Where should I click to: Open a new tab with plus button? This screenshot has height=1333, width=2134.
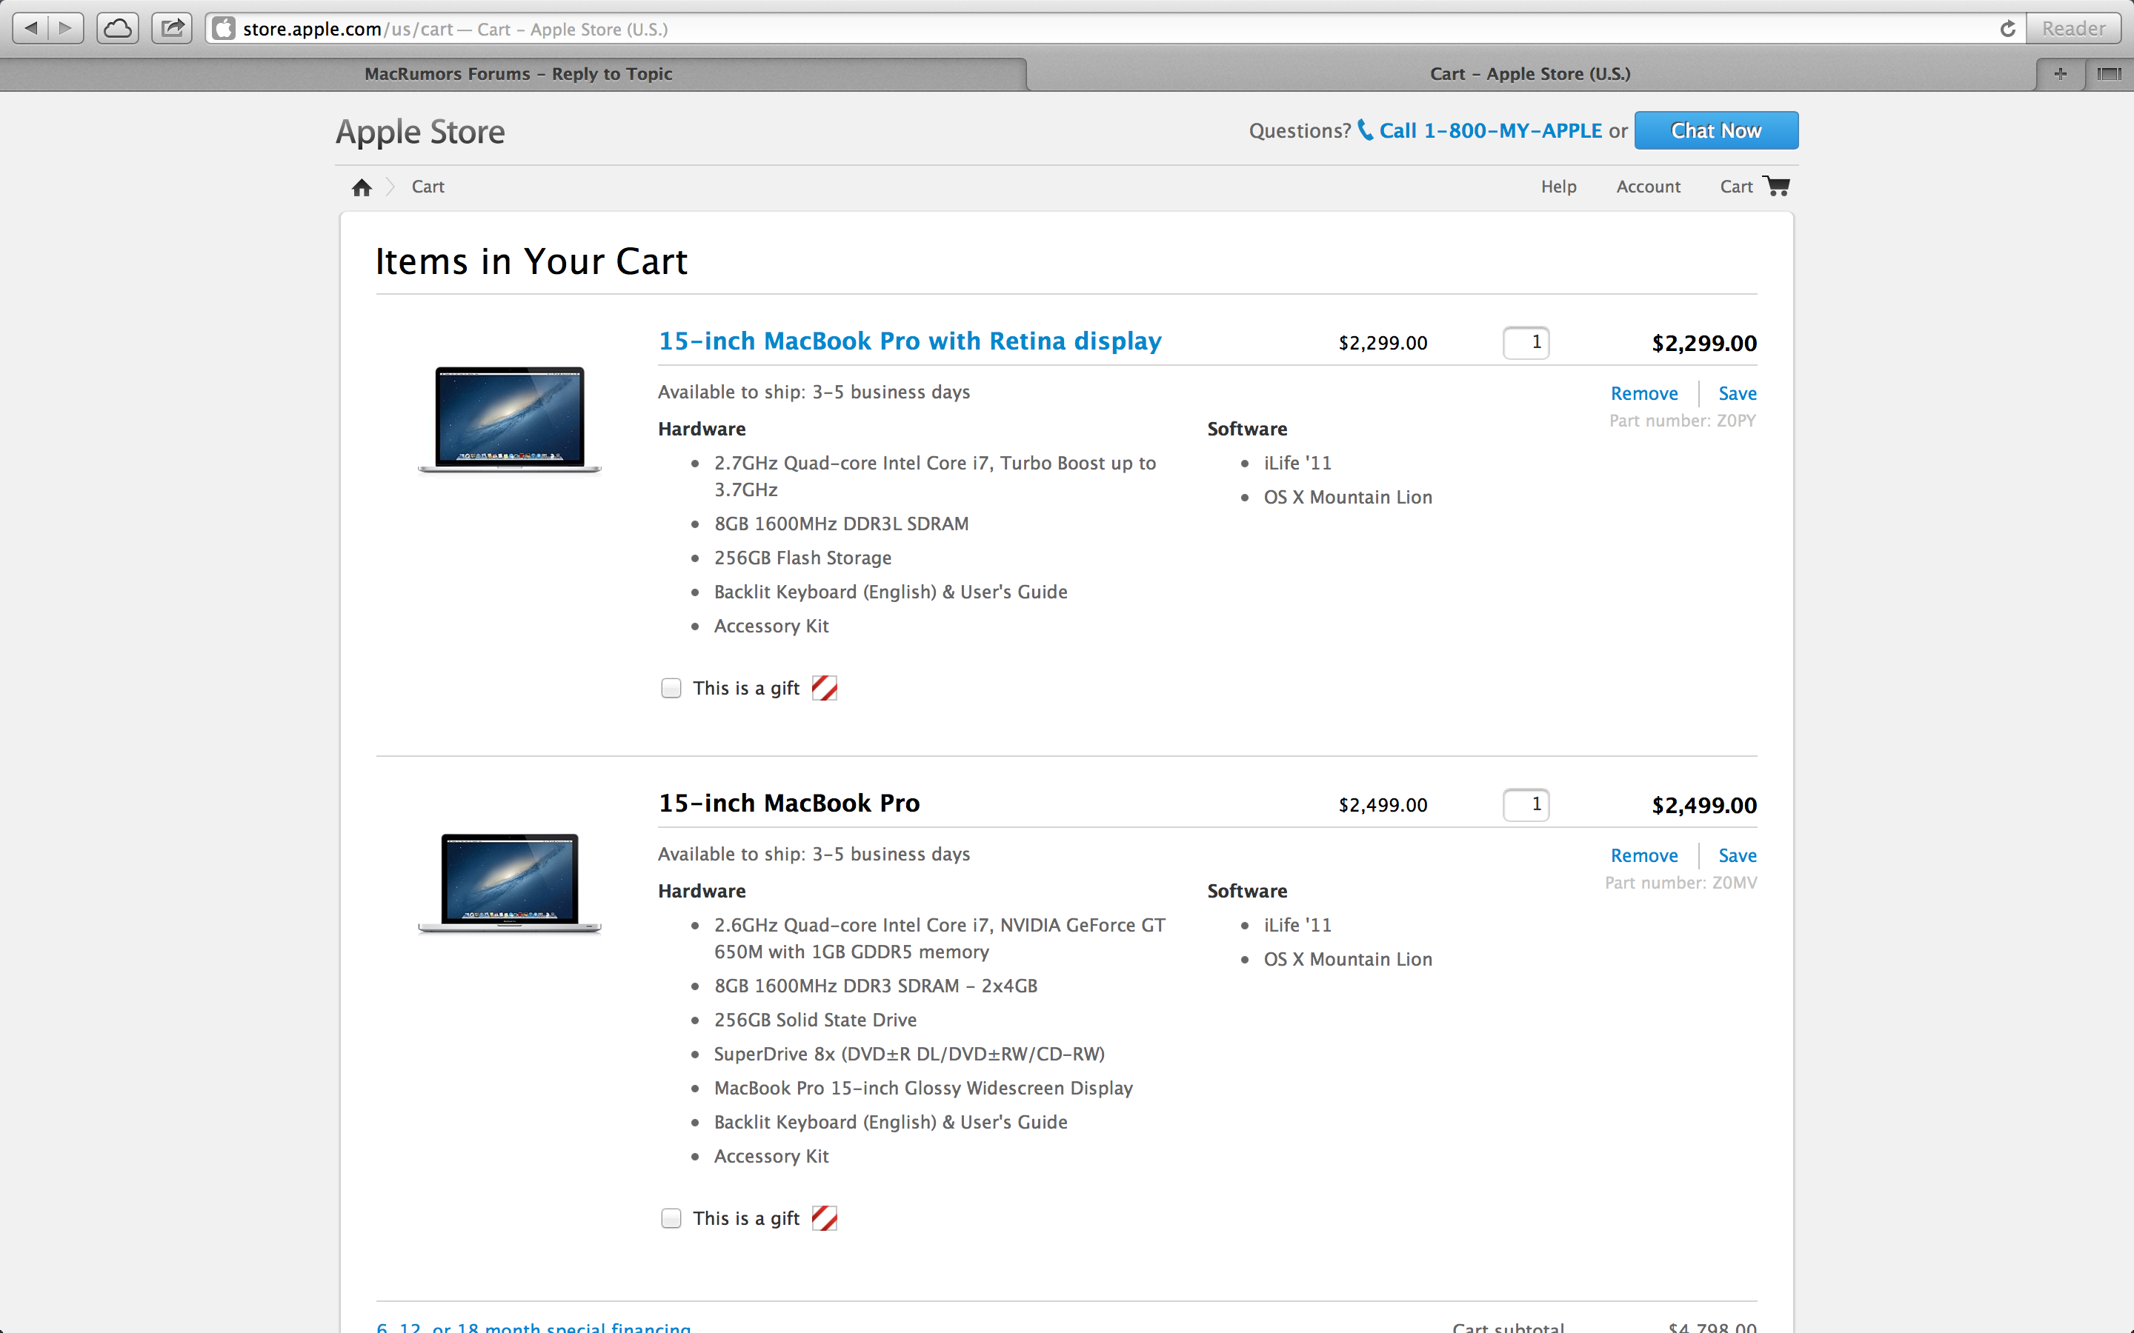click(2061, 74)
